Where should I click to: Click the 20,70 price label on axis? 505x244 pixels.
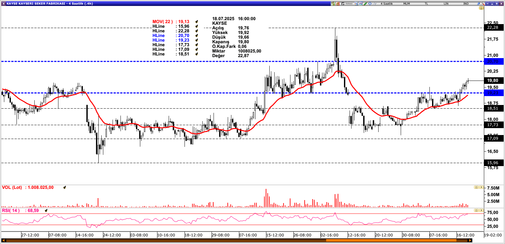click(493, 61)
